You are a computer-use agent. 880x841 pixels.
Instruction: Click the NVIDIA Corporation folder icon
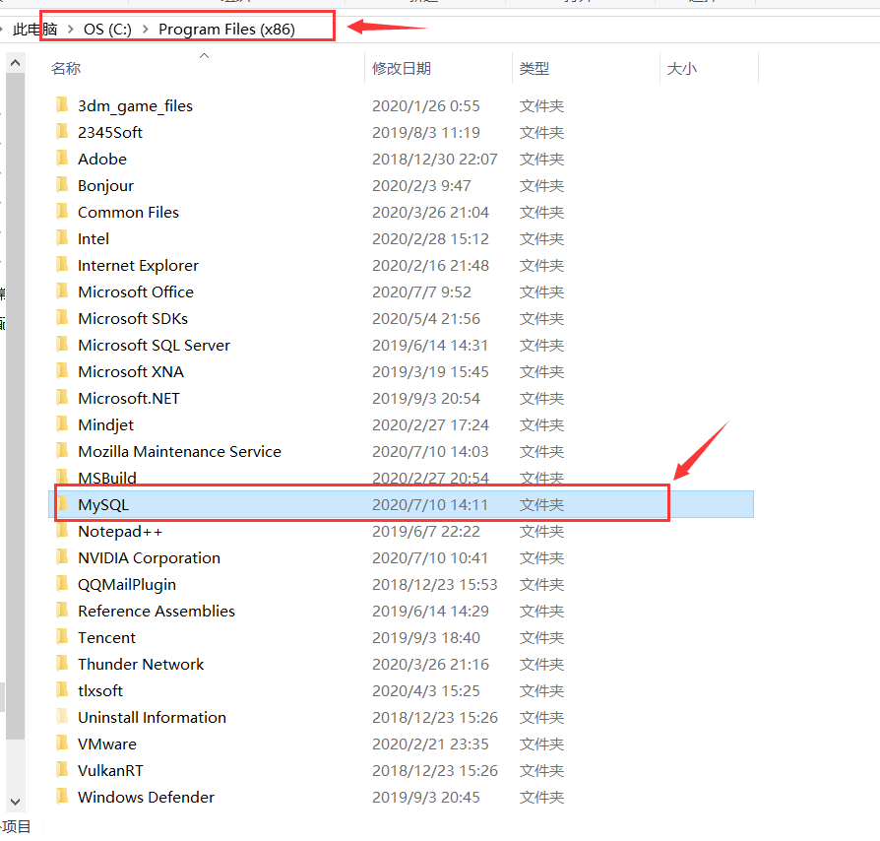coord(62,557)
